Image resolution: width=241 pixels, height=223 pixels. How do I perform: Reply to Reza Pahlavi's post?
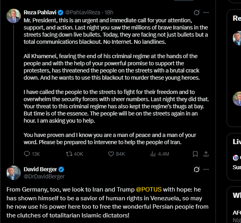[x=27, y=154]
